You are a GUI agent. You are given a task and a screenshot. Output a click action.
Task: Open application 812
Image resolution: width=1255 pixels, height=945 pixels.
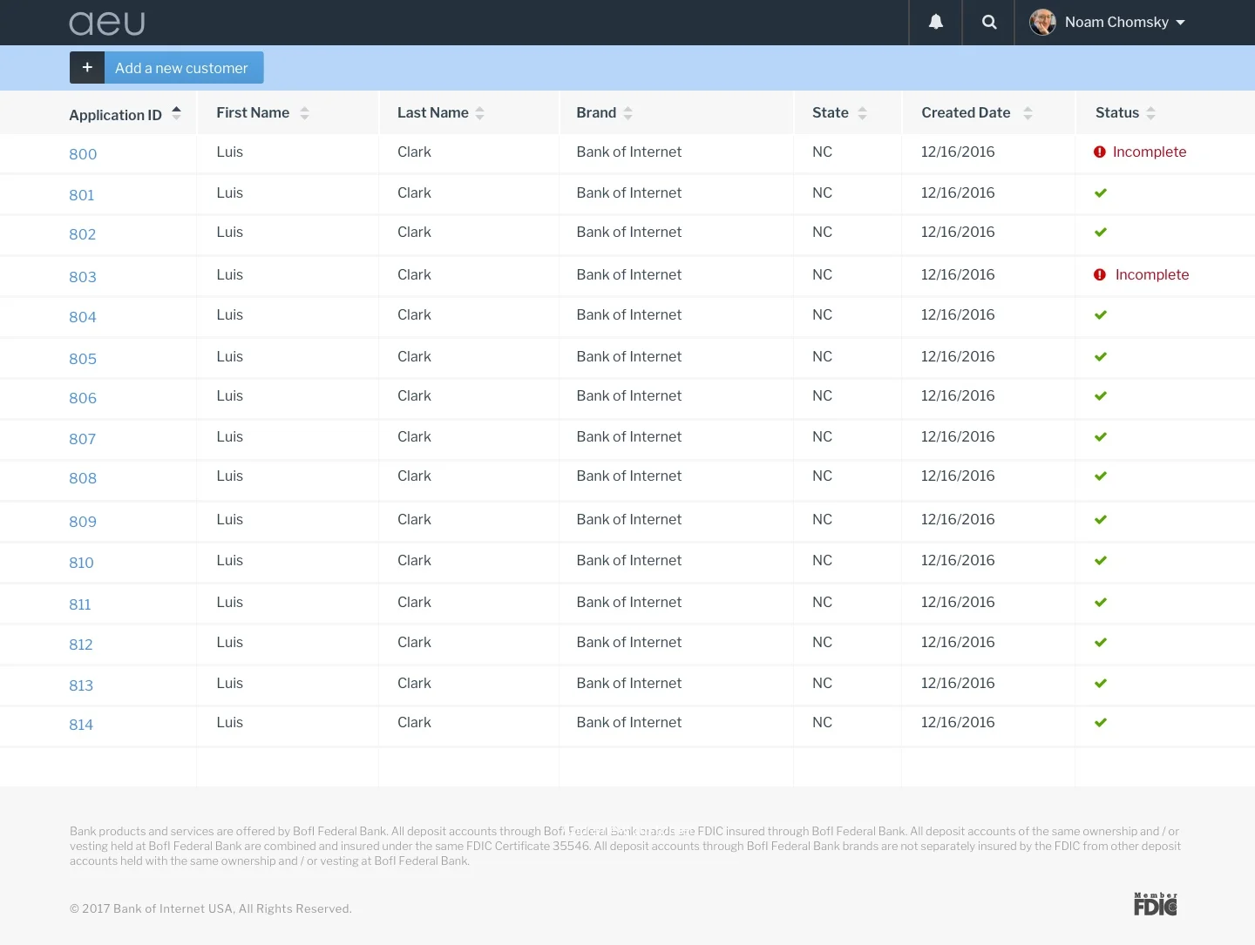click(x=81, y=645)
